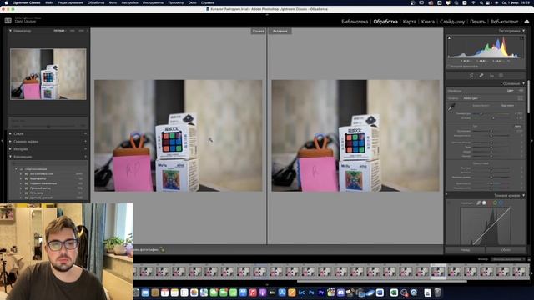Click the Сброс button
Image resolution: width=534 pixels, height=300 pixels.
coord(506,250)
